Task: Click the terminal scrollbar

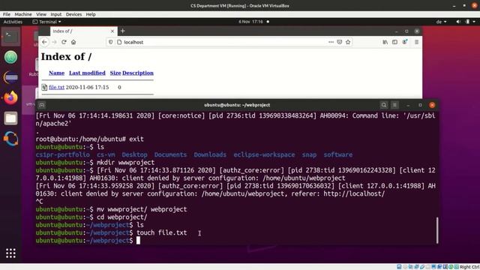Action: coord(437,230)
